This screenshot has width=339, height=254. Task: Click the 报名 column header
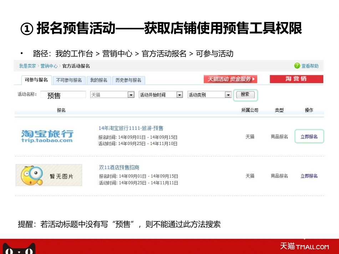coord(61,110)
